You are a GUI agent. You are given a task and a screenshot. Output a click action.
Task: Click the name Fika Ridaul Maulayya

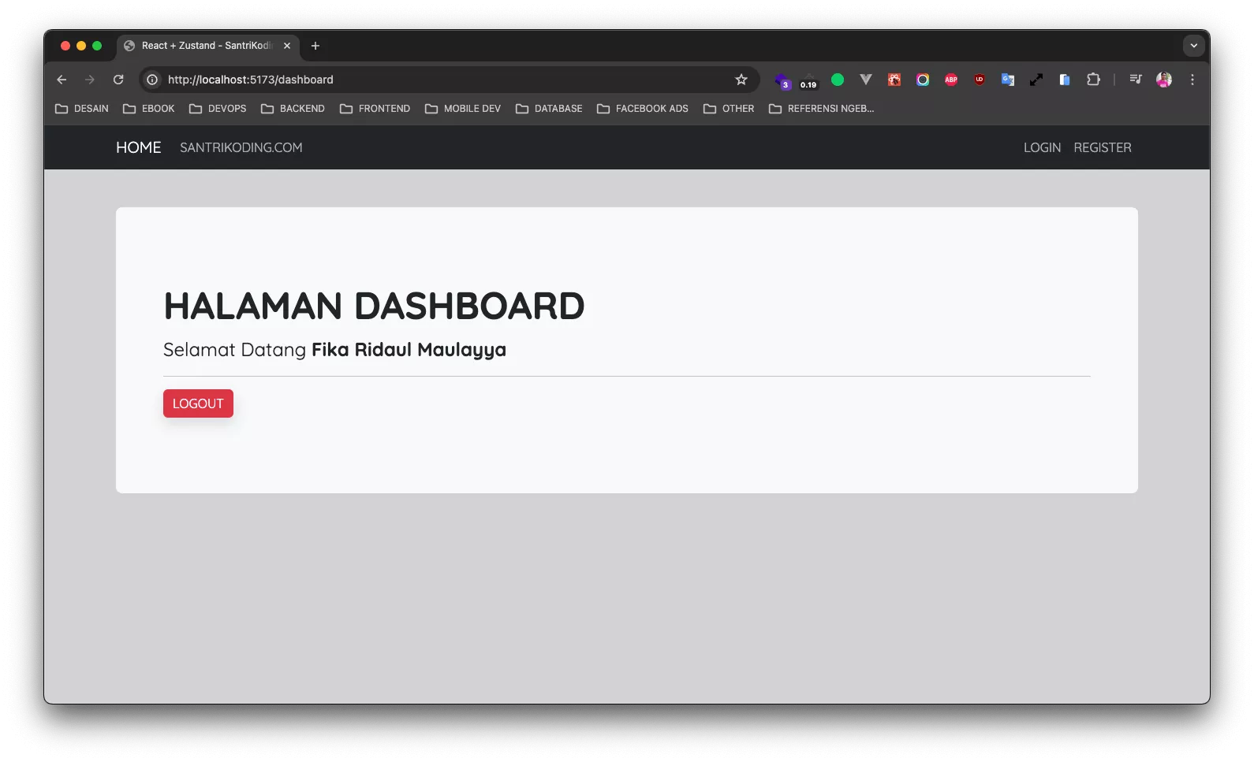pyautogui.click(x=409, y=350)
